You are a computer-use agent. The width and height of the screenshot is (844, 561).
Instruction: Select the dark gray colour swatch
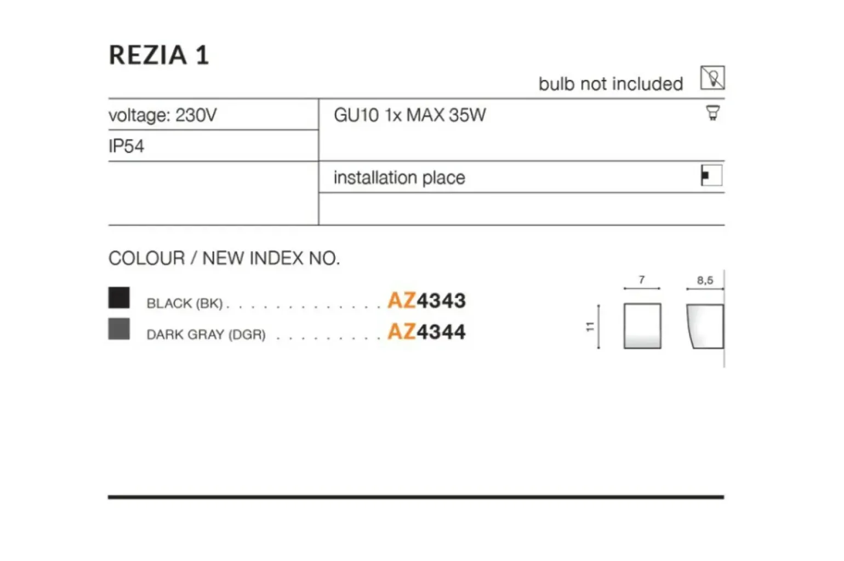[119, 329]
